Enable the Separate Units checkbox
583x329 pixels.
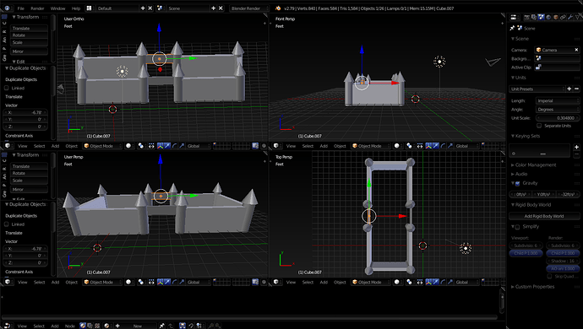click(x=539, y=126)
